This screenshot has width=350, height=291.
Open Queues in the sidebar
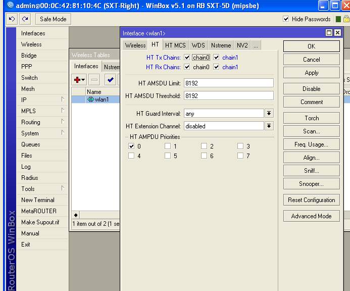coord(31,144)
